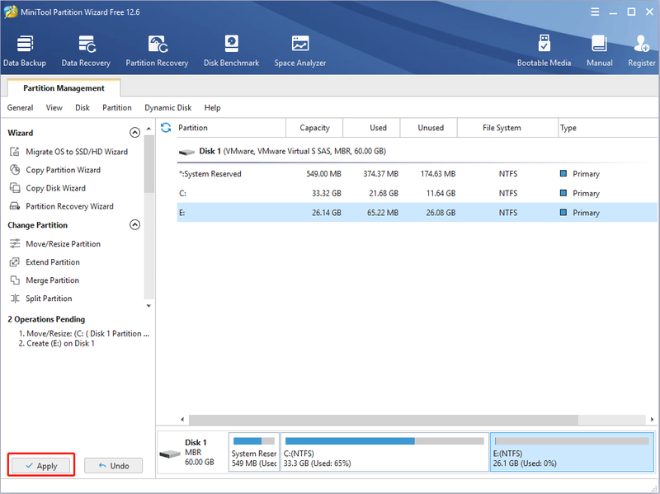Collapse the Wizard section
The width and height of the screenshot is (660, 494).
pyautogui.click(x=134, y=133)
